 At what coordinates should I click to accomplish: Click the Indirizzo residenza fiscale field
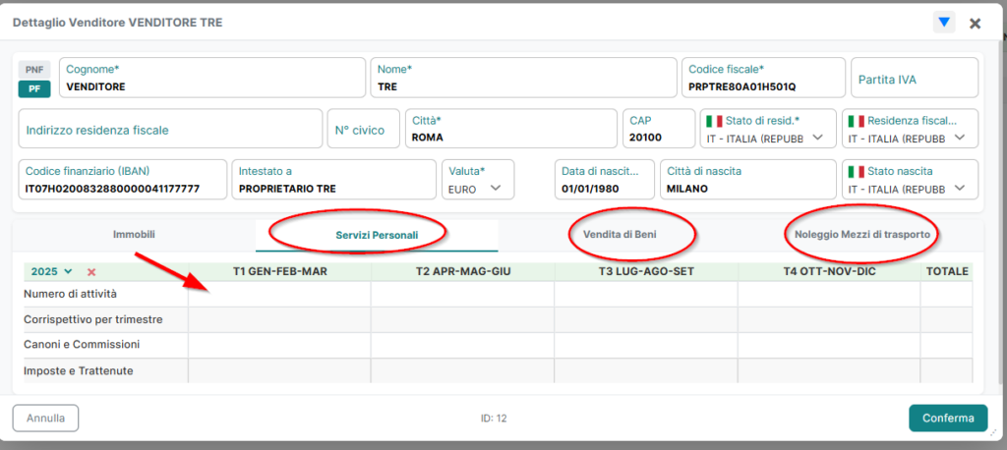point(170,129)
